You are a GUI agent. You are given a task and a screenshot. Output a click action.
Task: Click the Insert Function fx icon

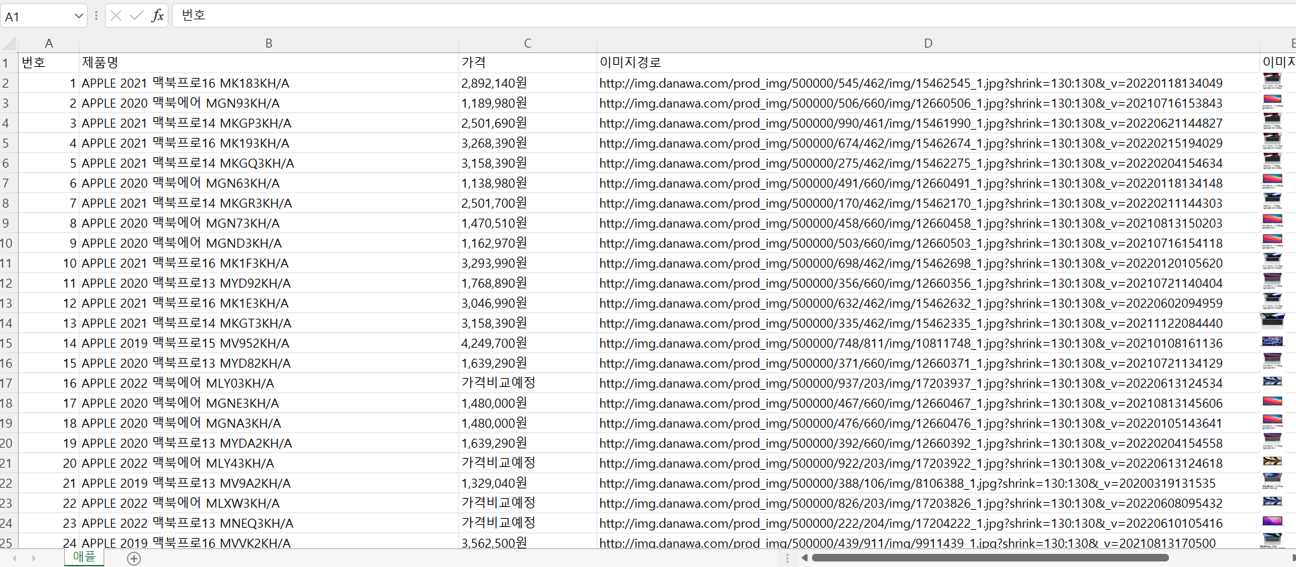point(157,15)
